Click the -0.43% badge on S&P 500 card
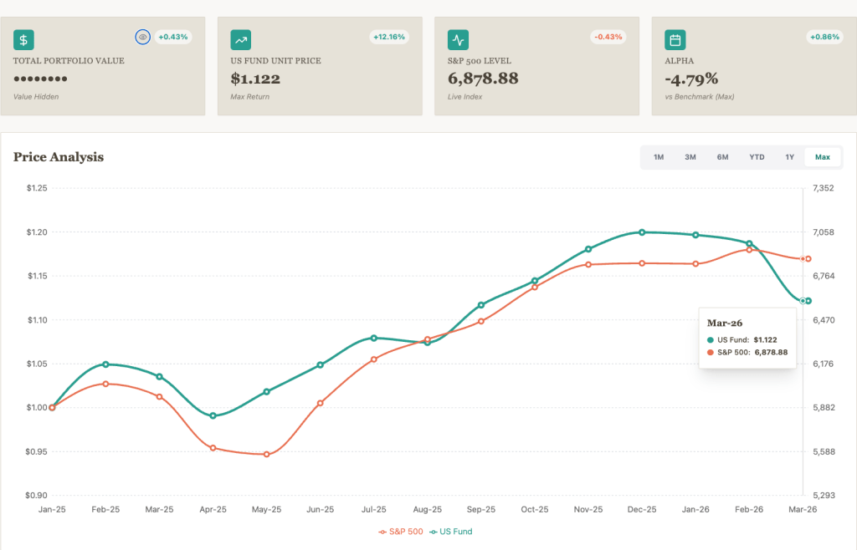Viewport: 857px width, 550px height. tap(607, 37)
